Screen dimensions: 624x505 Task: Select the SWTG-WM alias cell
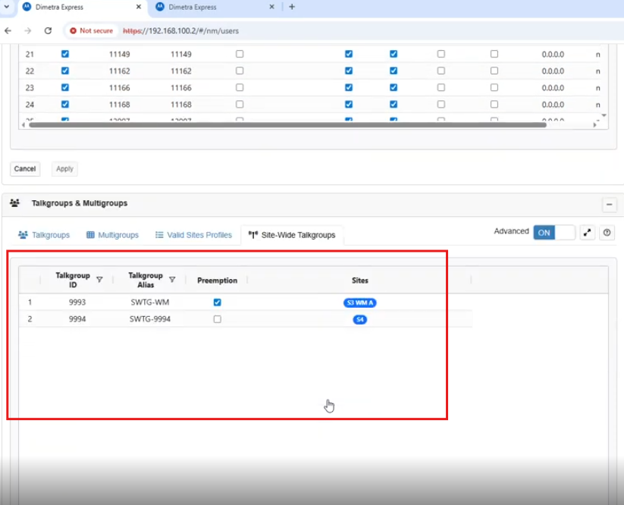pyautogui.click(x=150, y=303)
